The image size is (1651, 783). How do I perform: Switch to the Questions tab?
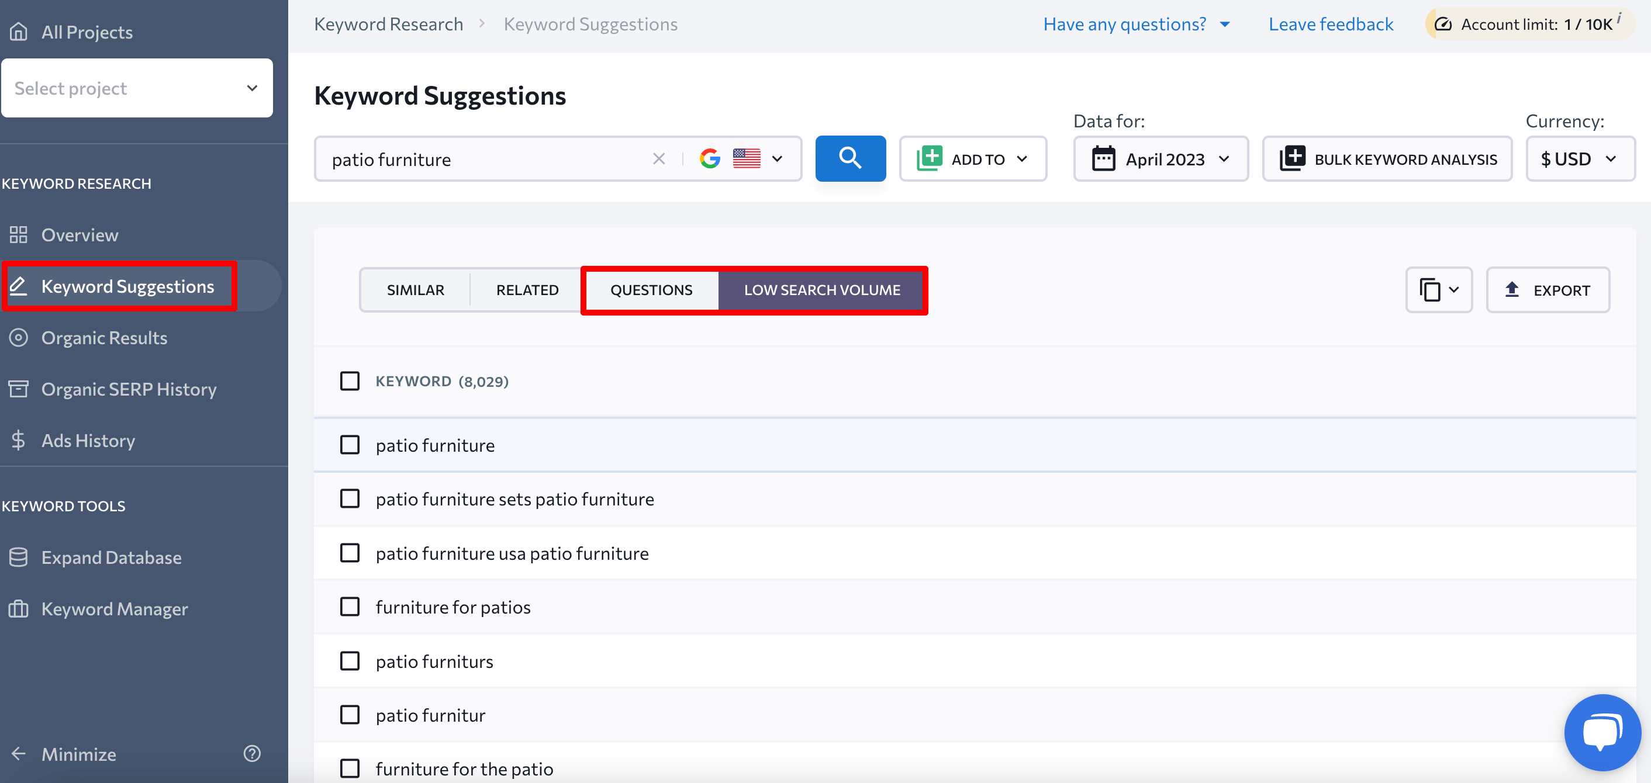pos(650,288)
